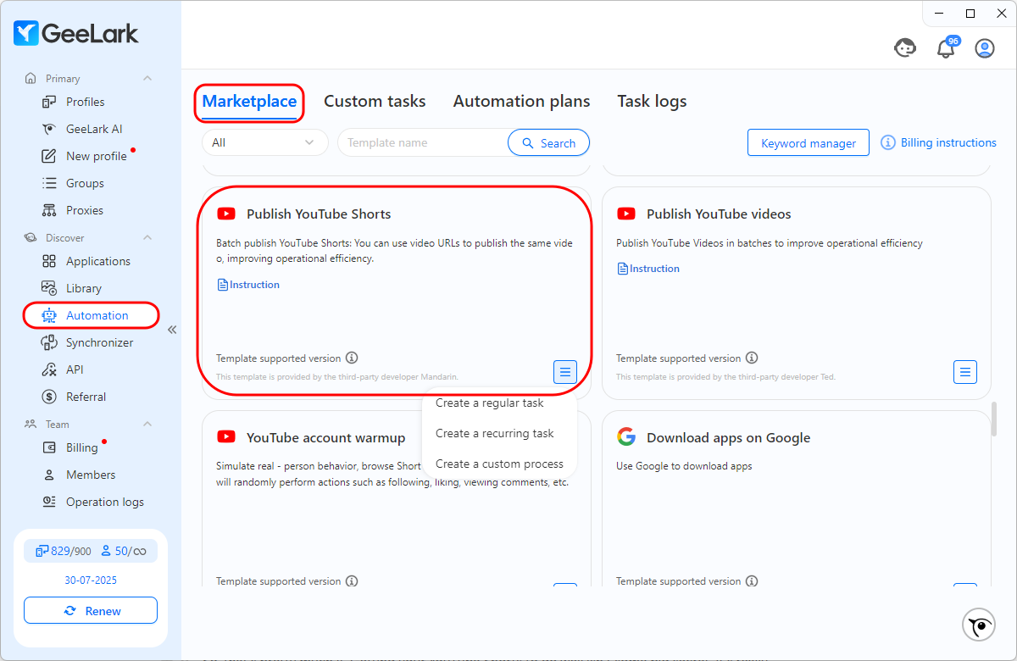Click the Profiles sidebar icon
This screenshot has height=661, width=1017.
coord(49,102)
